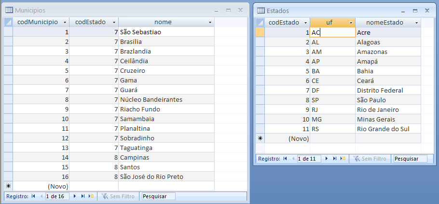Go to first record in Estados navigator
The width and height of the screenshot is (439, 204).
tap(285, 159)
